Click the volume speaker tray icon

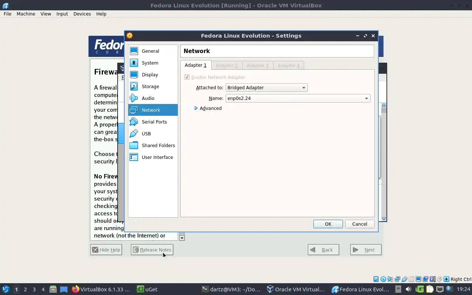[x=408, y=289]
